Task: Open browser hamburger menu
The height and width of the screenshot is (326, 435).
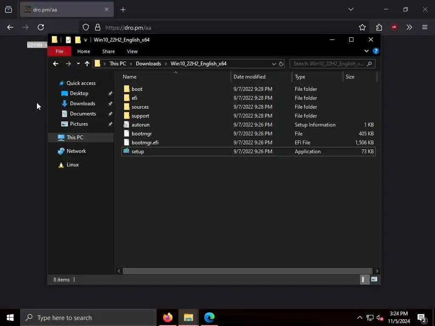Action: [x=424, y=27]
